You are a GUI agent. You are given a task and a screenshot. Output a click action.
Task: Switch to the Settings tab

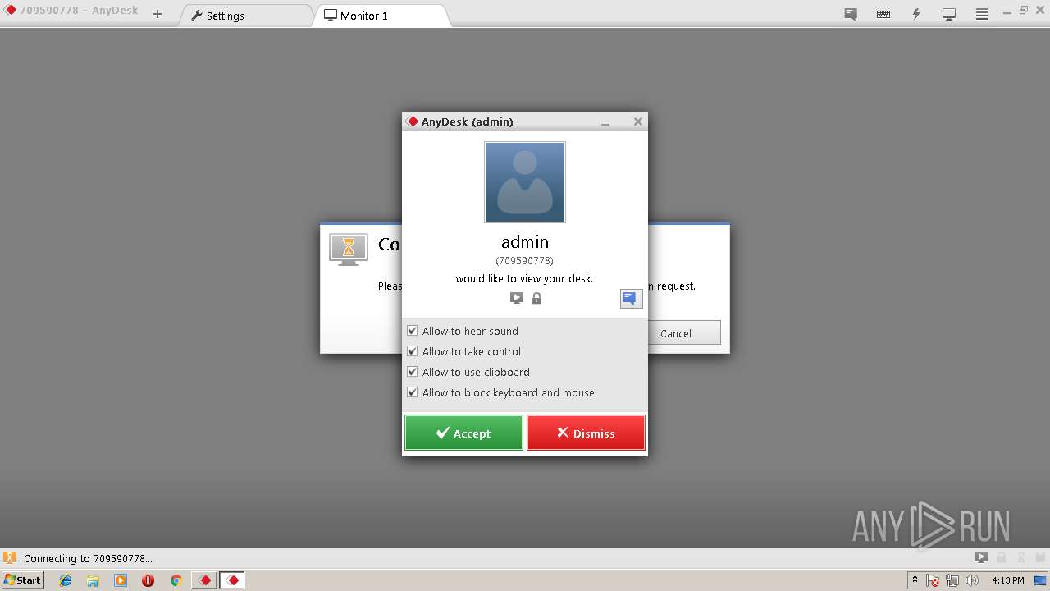[246, 16]
